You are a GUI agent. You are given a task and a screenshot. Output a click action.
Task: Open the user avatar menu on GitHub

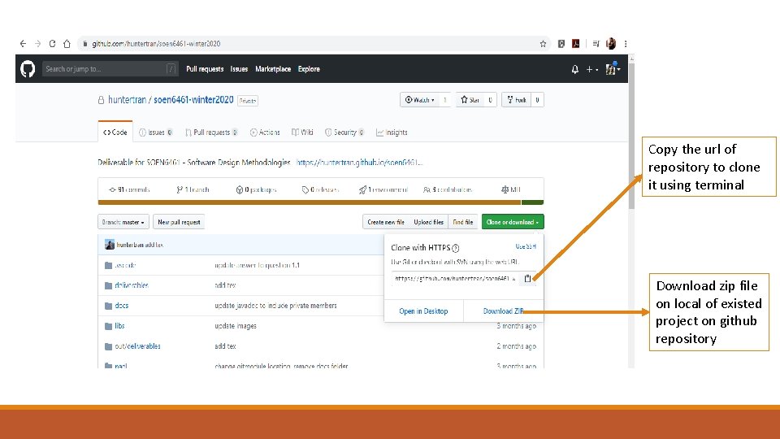613,68
